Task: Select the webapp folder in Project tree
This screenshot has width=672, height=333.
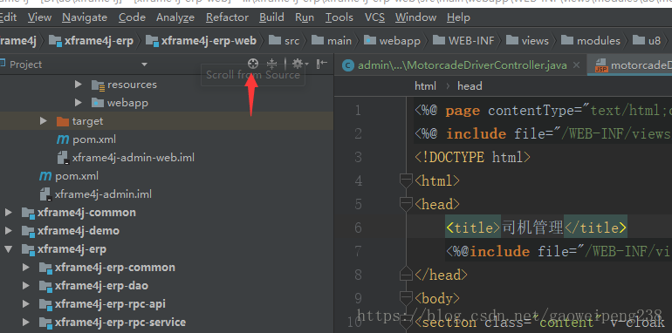Action: pyautogui.click(x=120, y=103)
